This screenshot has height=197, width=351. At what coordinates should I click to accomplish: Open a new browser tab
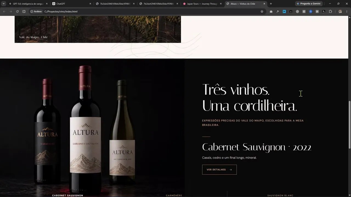271,4
